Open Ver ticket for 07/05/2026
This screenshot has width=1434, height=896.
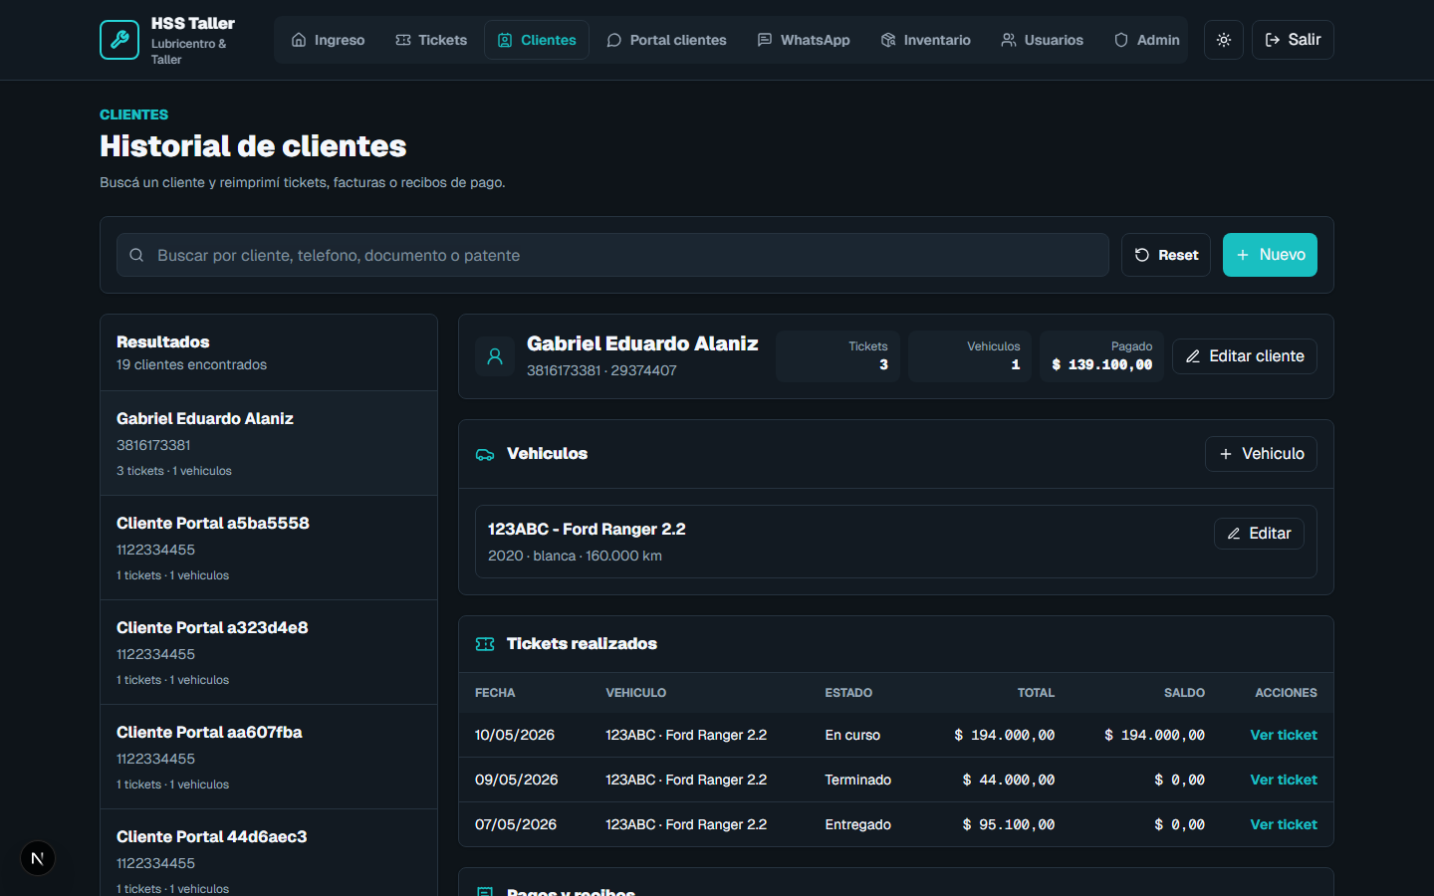click(1284, 824)
